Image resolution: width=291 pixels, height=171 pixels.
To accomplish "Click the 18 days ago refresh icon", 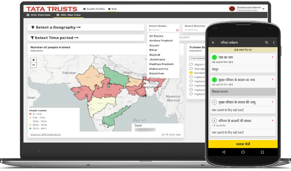I will click(163, 135).
